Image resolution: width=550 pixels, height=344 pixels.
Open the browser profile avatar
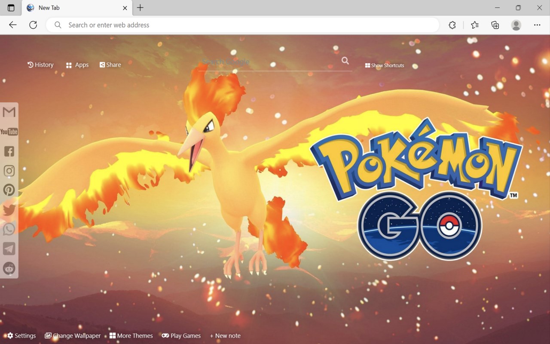(x=516, y=25)
